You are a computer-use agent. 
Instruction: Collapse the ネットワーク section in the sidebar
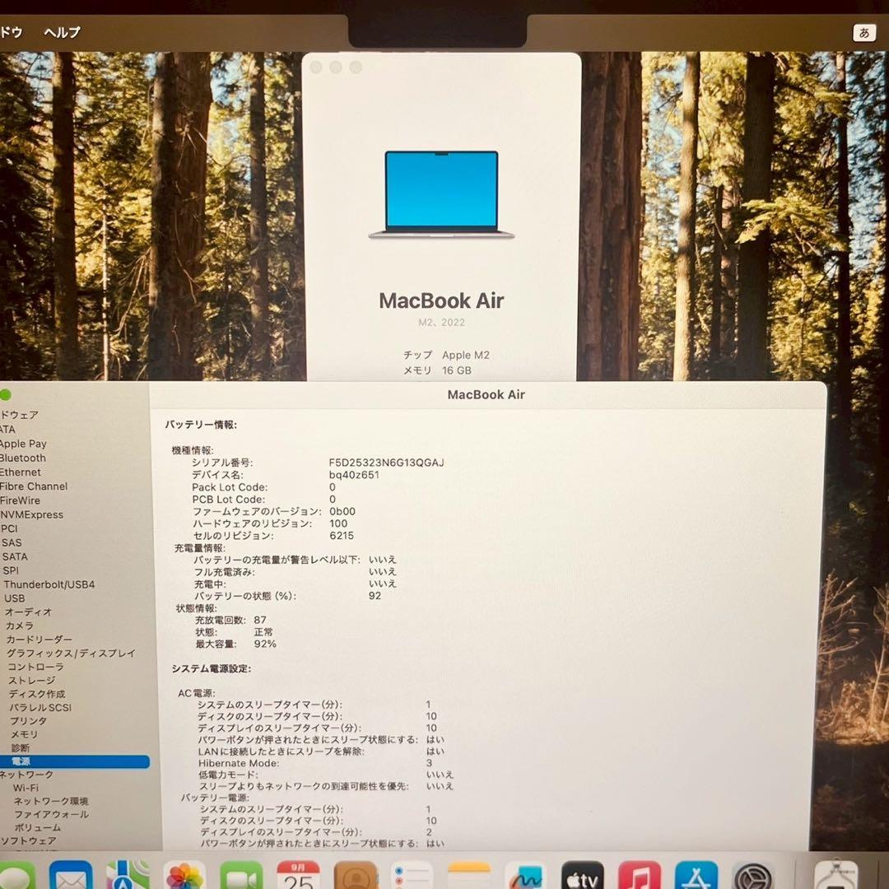pos(25,775)
